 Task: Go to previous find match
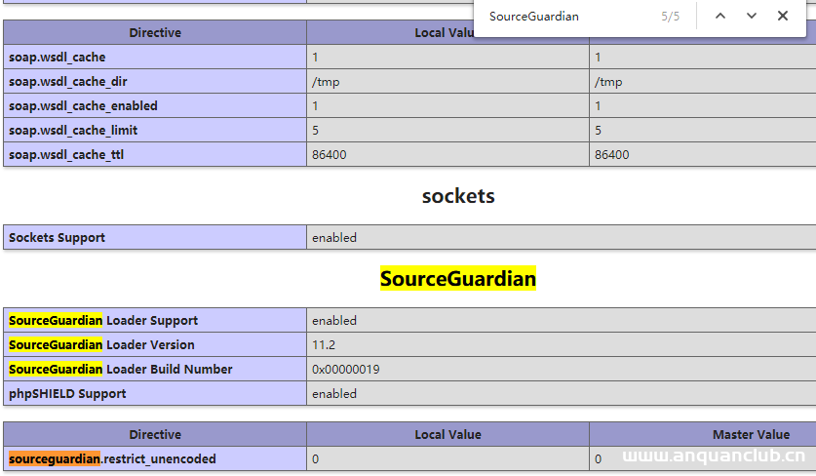(720, 16)
